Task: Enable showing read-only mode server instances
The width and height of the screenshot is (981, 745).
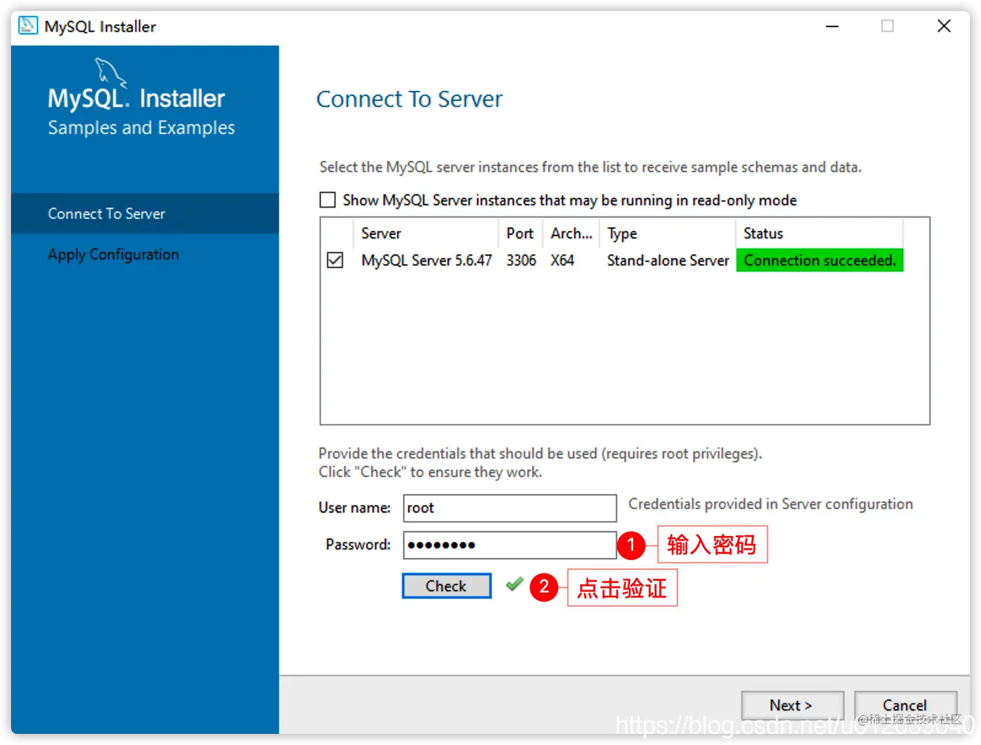Action: (x=328, y=200)
